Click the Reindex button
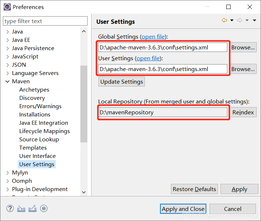The height and width of the screenshot is (221, 261). pos(243,112)
